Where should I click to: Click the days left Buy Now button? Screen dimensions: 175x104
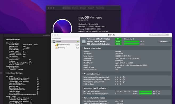(x=159, y=35)
